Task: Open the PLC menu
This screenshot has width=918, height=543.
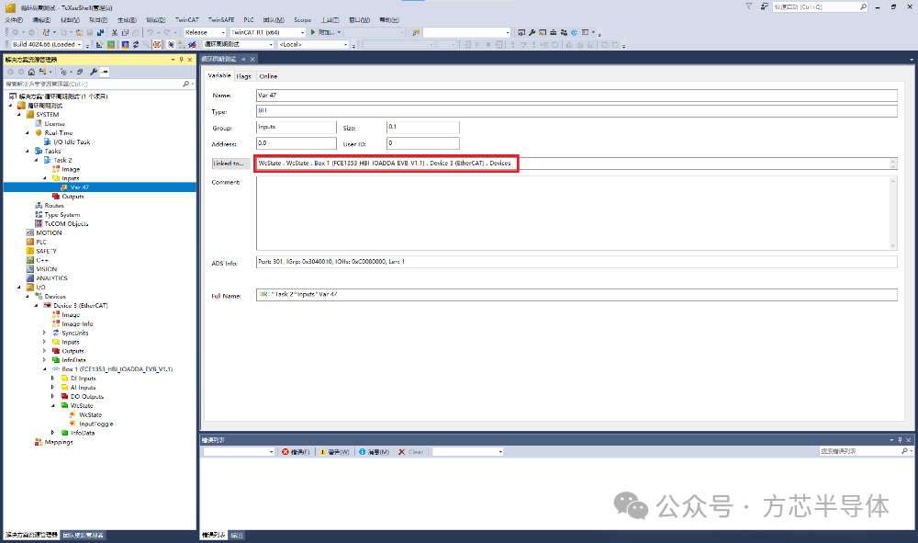Action: [249, 20]
